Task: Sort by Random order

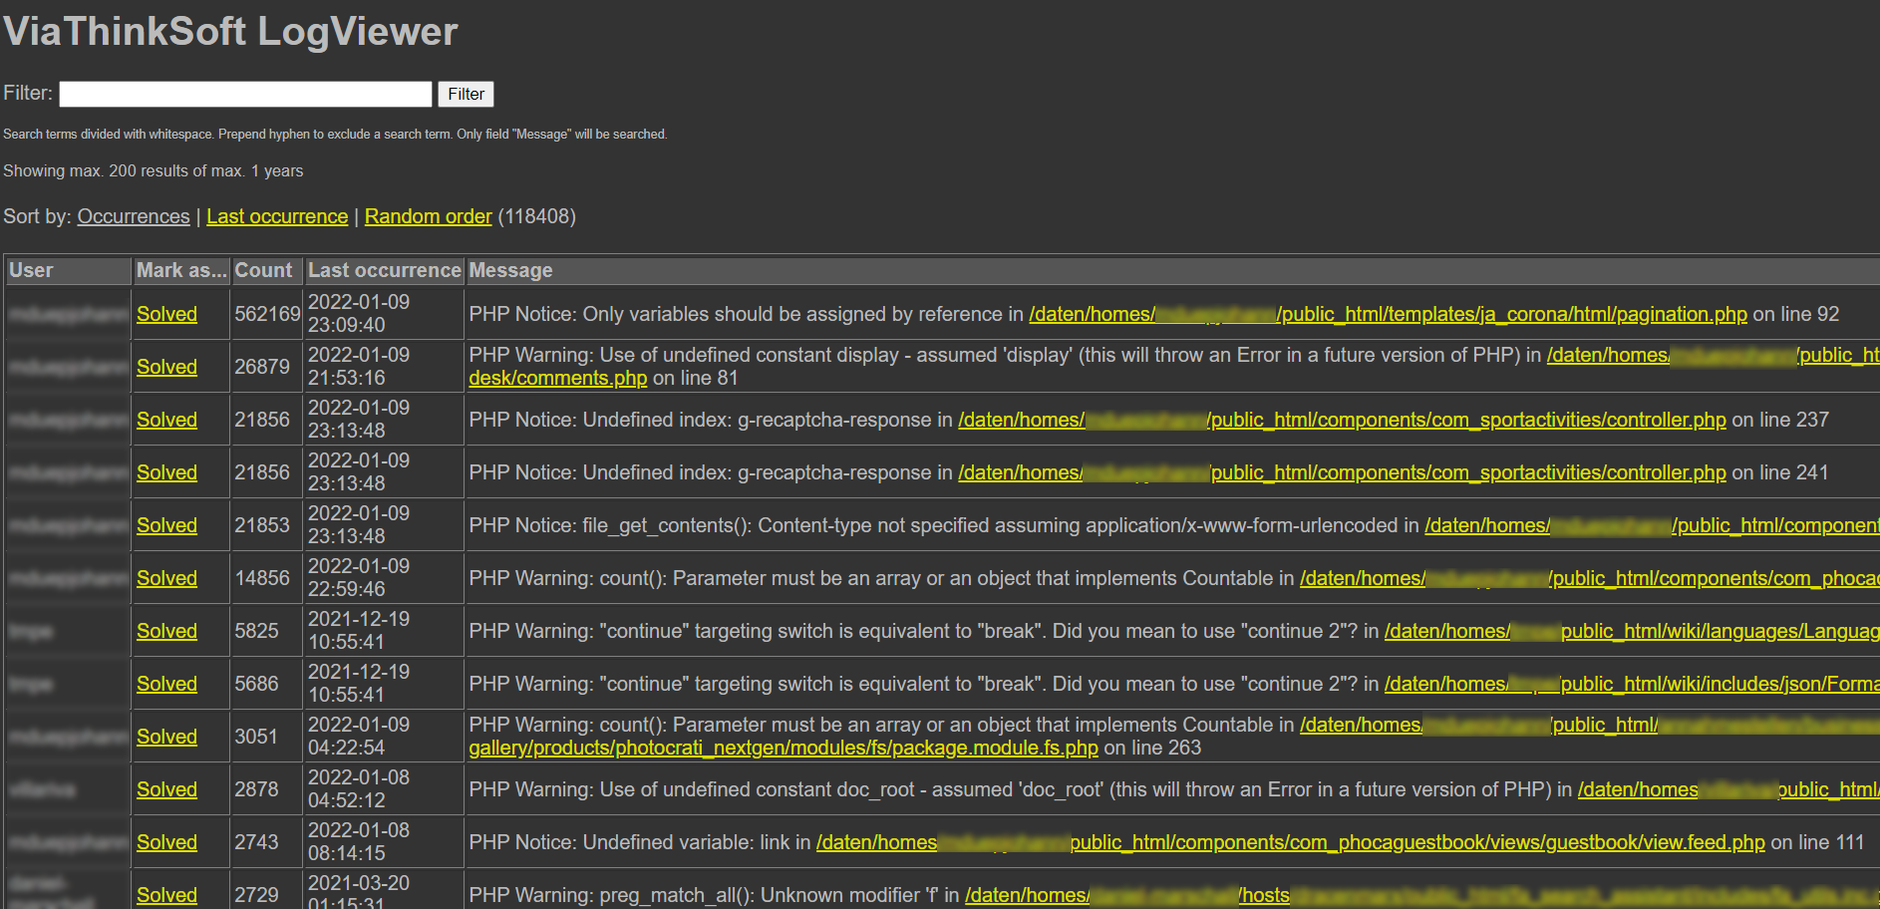Action: click(429, 216)
